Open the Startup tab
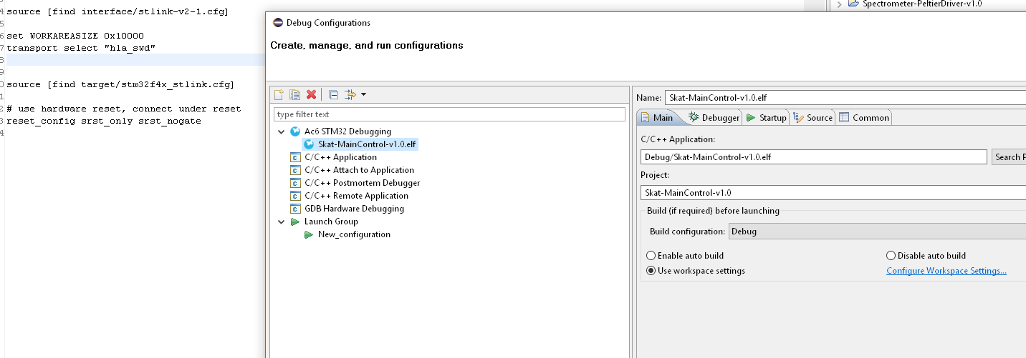 click(766, 118)
